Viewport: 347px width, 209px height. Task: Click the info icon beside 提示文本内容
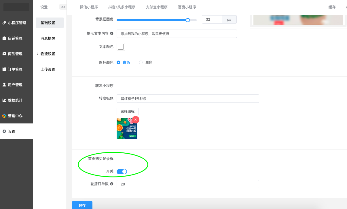(112, 33)
